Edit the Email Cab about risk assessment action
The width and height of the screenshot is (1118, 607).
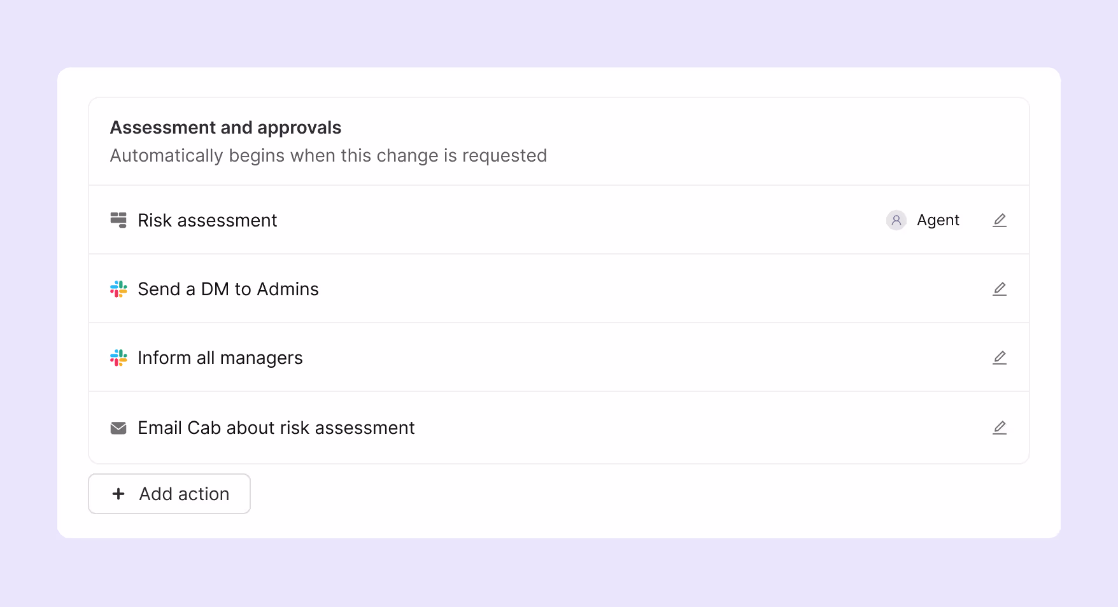click(1000, 428)
